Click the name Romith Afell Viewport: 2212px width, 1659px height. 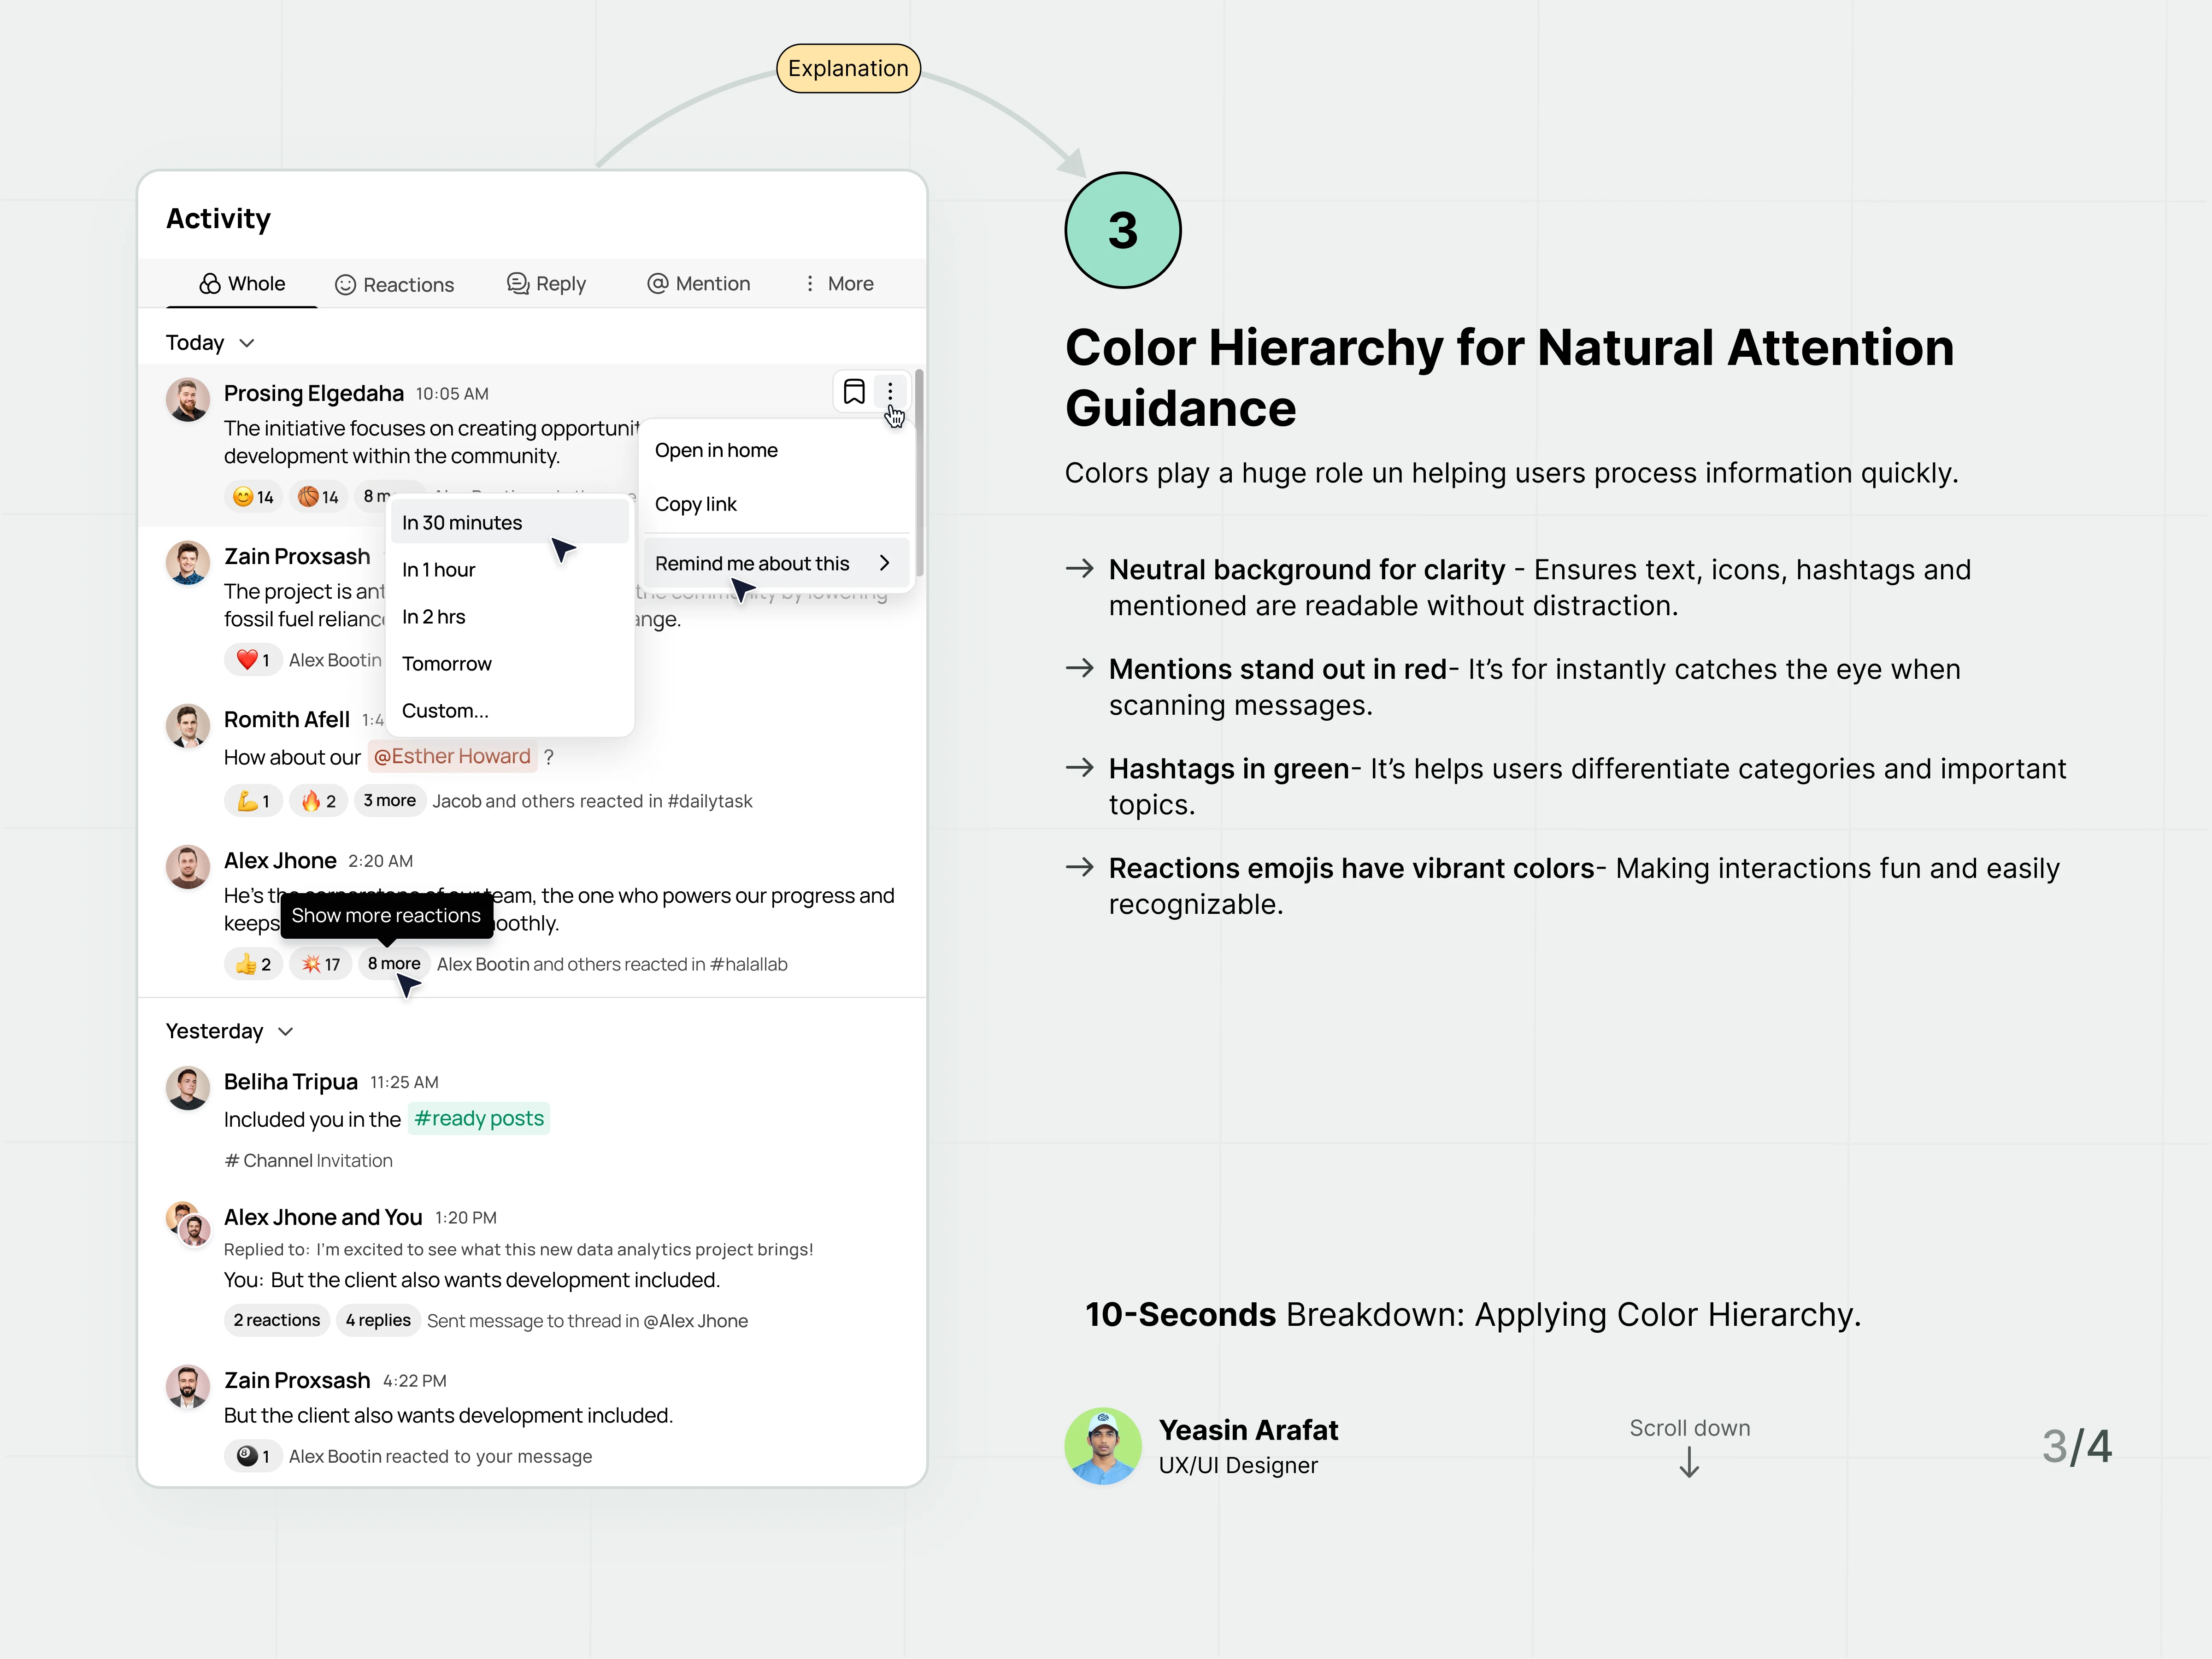click(x=286, y=719)
